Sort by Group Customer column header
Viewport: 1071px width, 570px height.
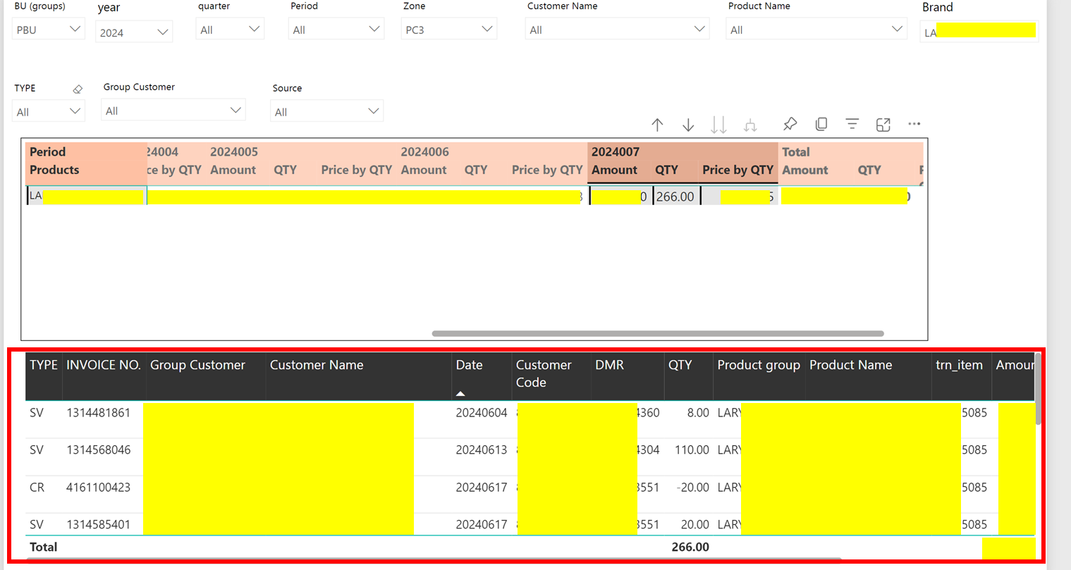[x=197, y=365]
